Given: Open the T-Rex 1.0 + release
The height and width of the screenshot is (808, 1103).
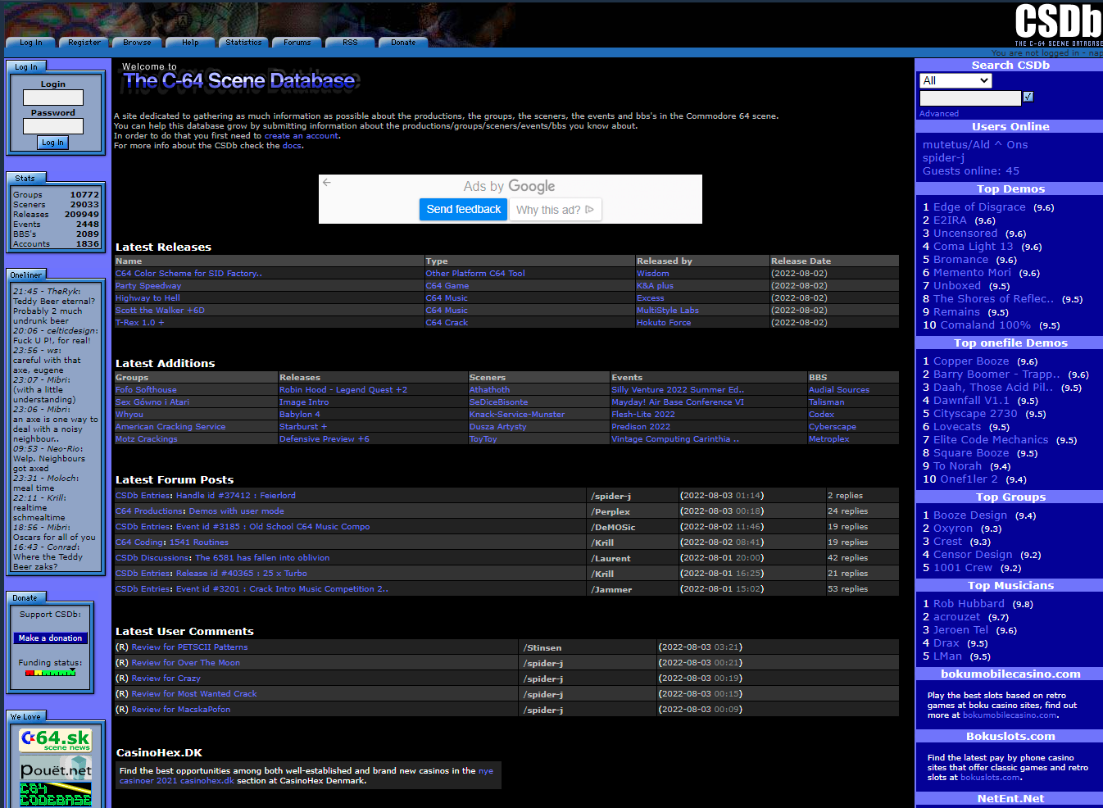Looking at the screenshot, I should tap(140, 323).
